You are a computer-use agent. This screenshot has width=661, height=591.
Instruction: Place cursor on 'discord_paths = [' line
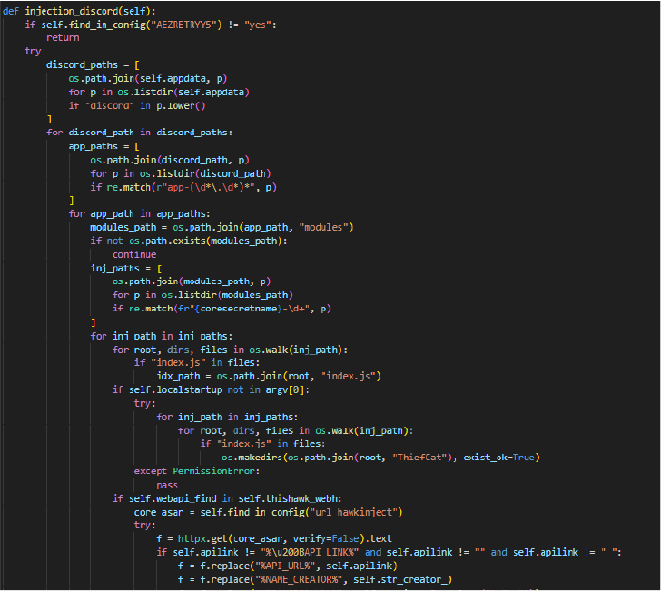[93, 65]
